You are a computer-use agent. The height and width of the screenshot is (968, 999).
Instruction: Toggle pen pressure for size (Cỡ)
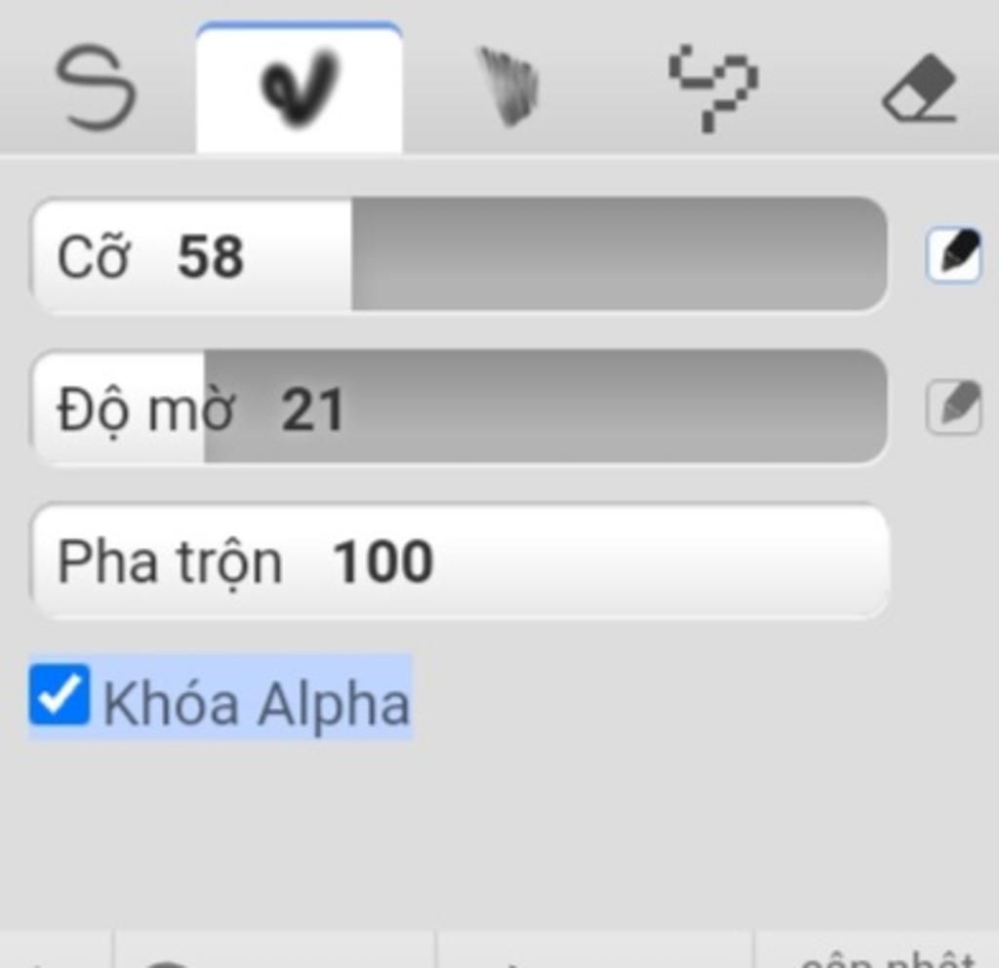pos(953,255)
